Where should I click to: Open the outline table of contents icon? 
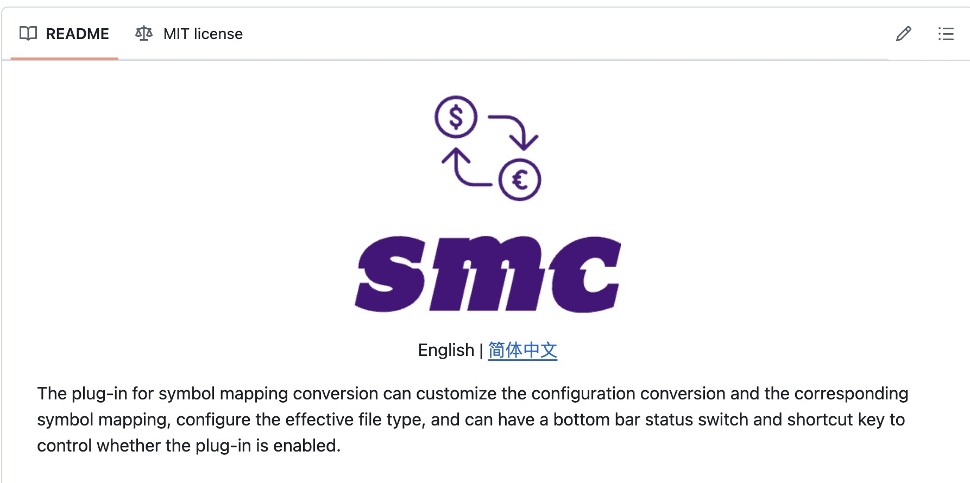click(946, 34)
